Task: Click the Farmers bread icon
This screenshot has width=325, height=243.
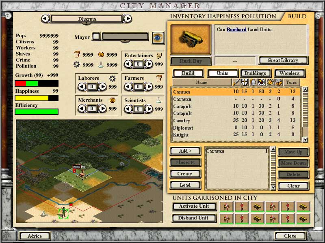Action: pos(159,78)
